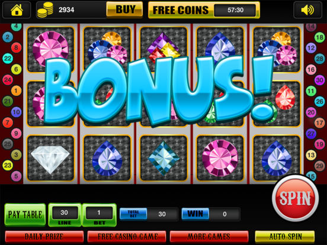The height and width of the screenshot is (245, 327).
Task: Click the round spin wheel
Action: pyautogui.click(x=295, y=198)
